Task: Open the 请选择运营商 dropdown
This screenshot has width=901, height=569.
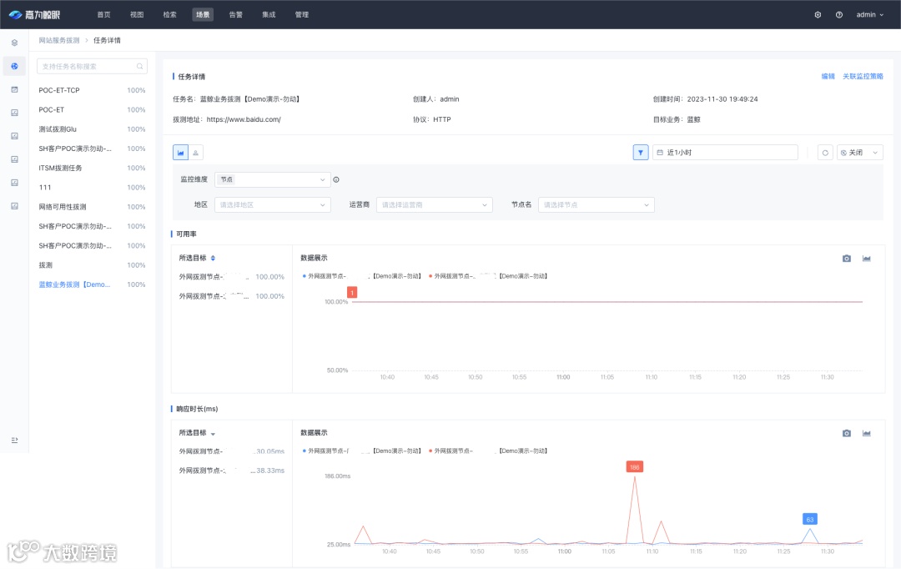Action: tap(435, 205)
